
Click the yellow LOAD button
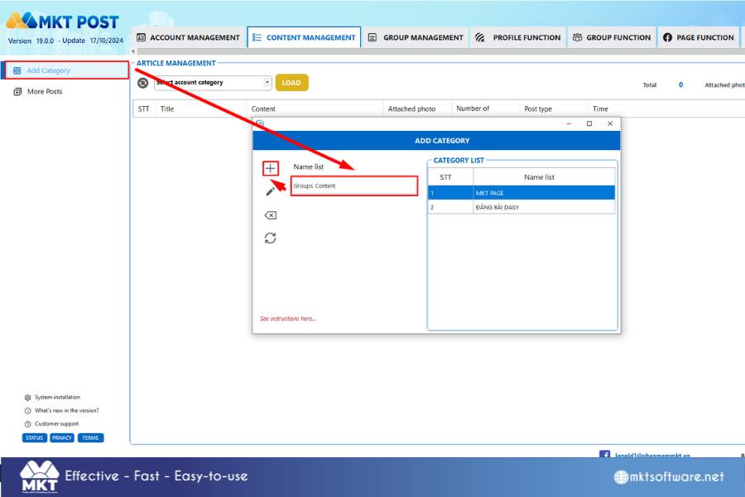[x=291, y=83]
